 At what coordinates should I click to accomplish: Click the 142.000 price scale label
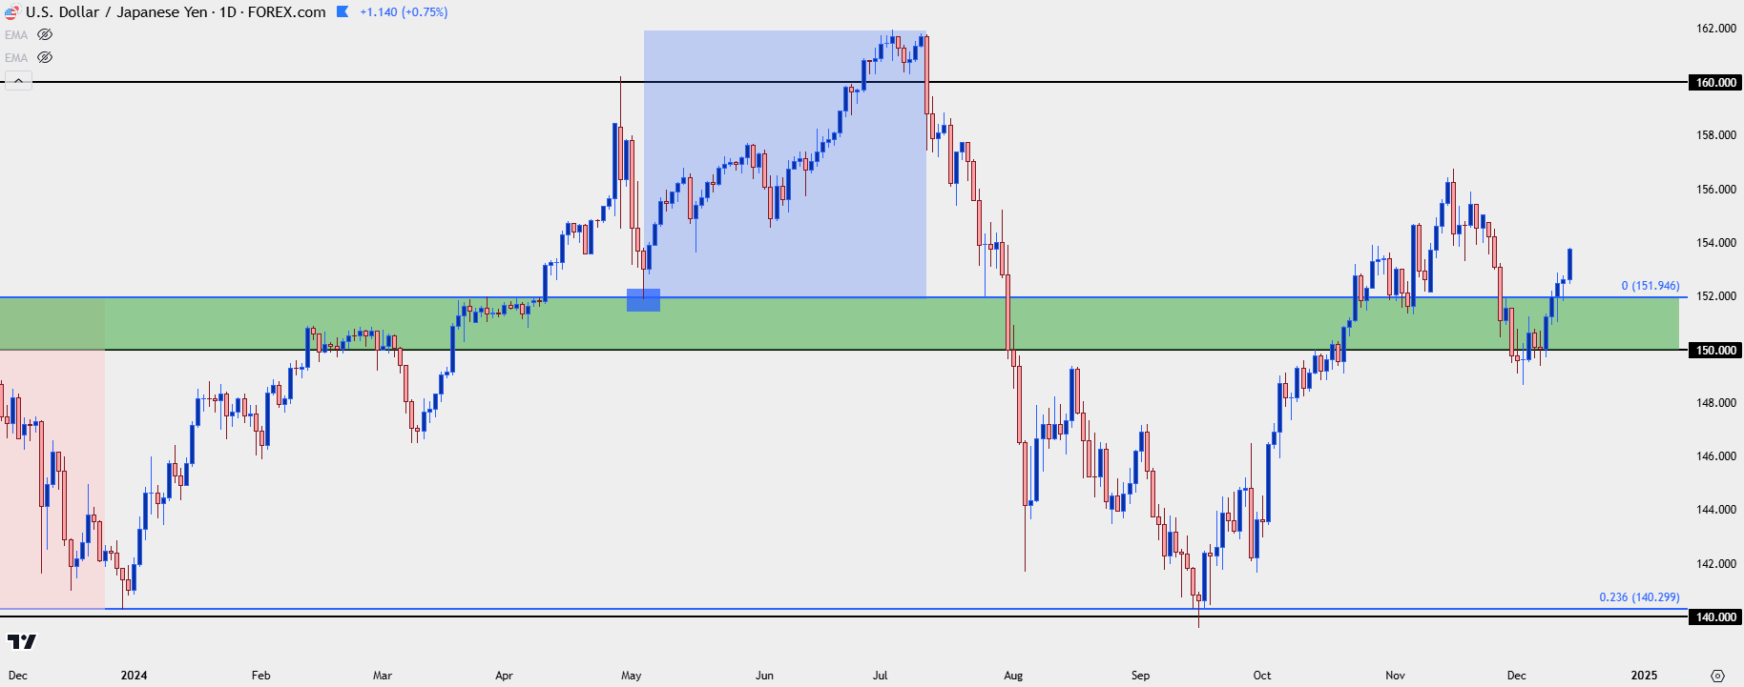[x=1715, y=564]
